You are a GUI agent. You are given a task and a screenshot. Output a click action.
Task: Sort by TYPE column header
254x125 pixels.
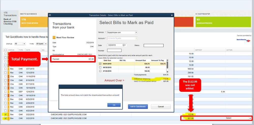click(x=21, y=50)
